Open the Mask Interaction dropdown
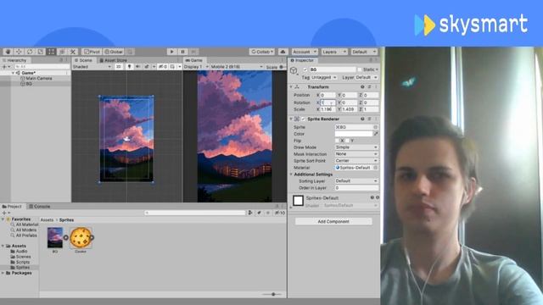Image resolution: width=543 pixels, height=305 pixels. 356,154
